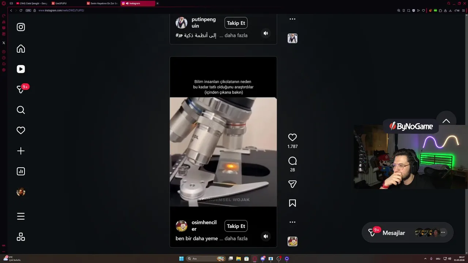Viewport: 468px width, 263px height.
Task: Open more options for putinpenguin reel
Action: tap(292, 19)
